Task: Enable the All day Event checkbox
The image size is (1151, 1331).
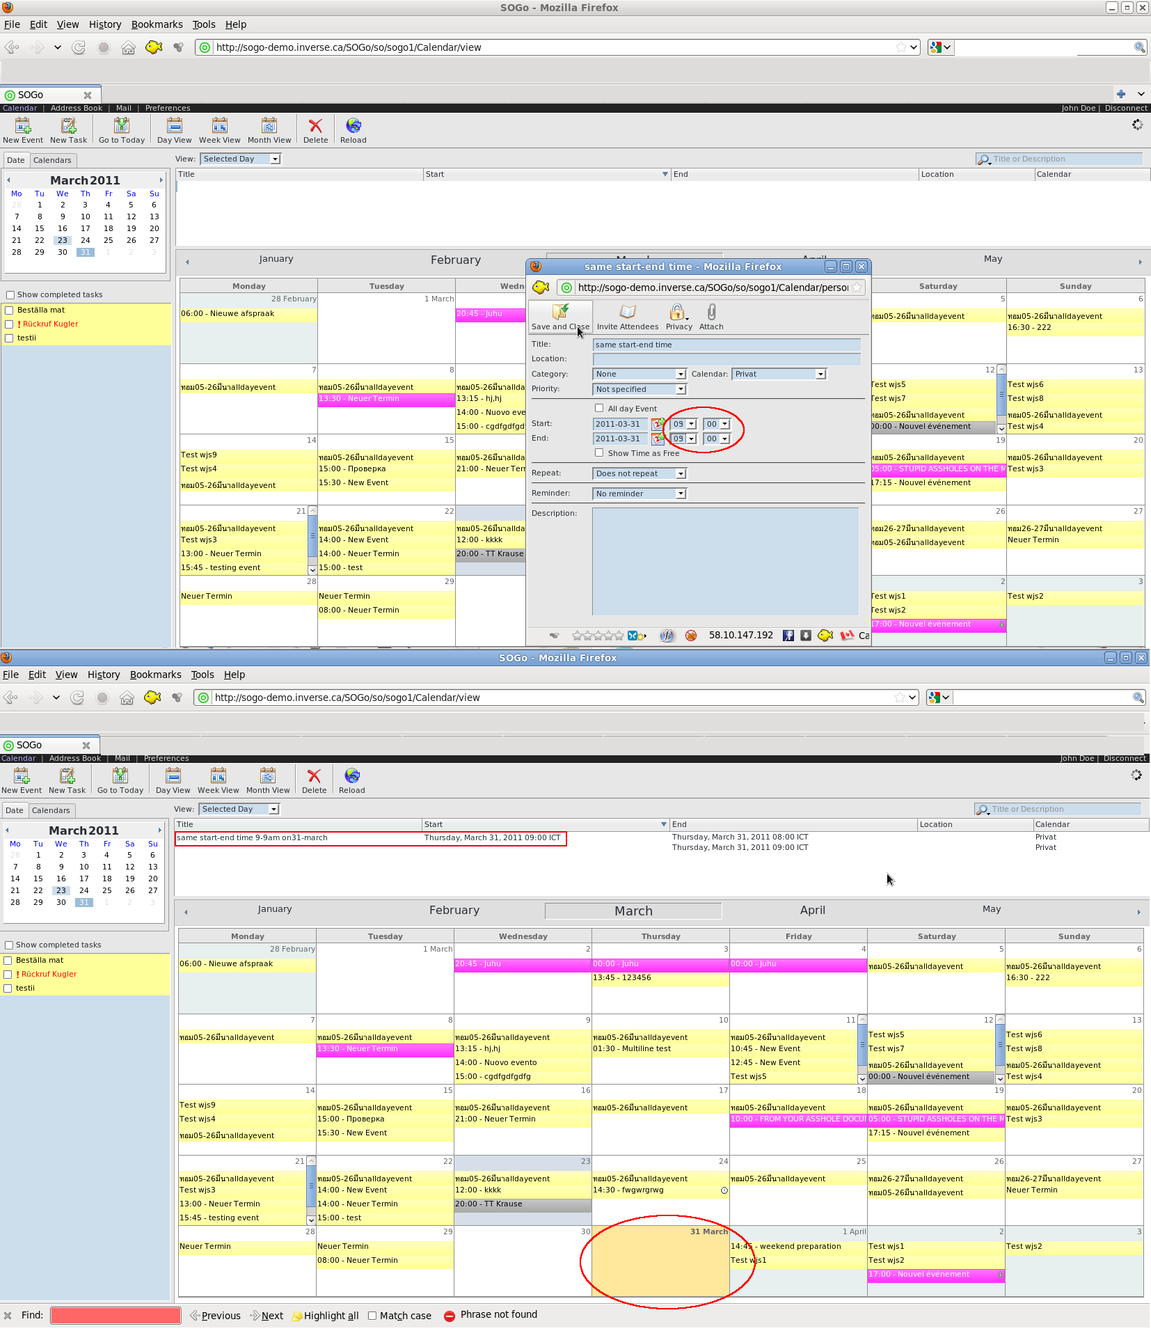Action: tap(599, 409)
